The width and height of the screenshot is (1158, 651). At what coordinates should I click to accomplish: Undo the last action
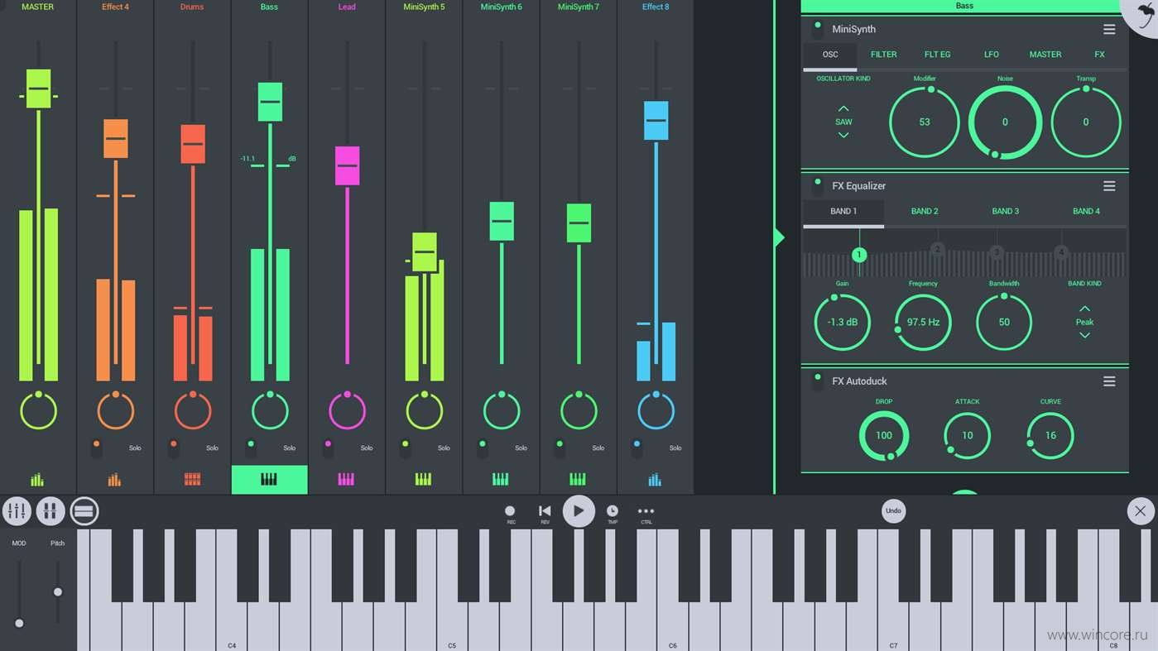click(x=893, y=511)
